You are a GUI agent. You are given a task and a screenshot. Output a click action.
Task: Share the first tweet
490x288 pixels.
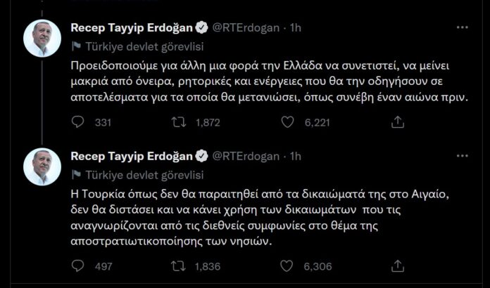398,122
